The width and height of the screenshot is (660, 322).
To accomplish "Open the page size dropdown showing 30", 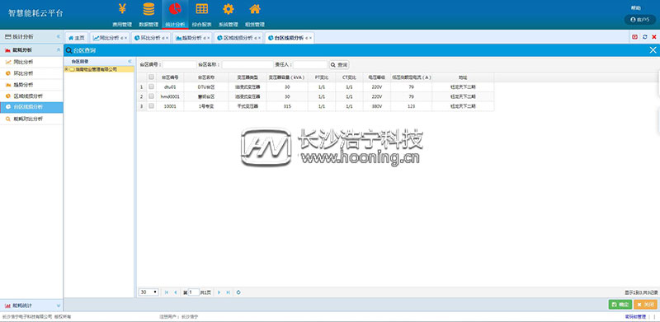I will 149,292.
